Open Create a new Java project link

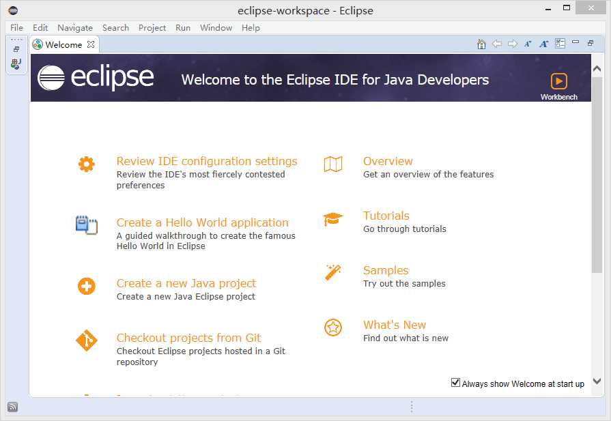point(186,283)
